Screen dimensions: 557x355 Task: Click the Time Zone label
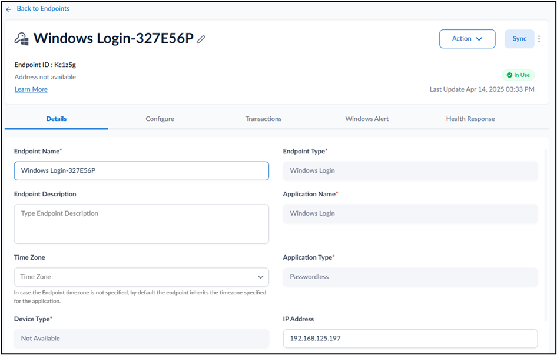point(29,257)
